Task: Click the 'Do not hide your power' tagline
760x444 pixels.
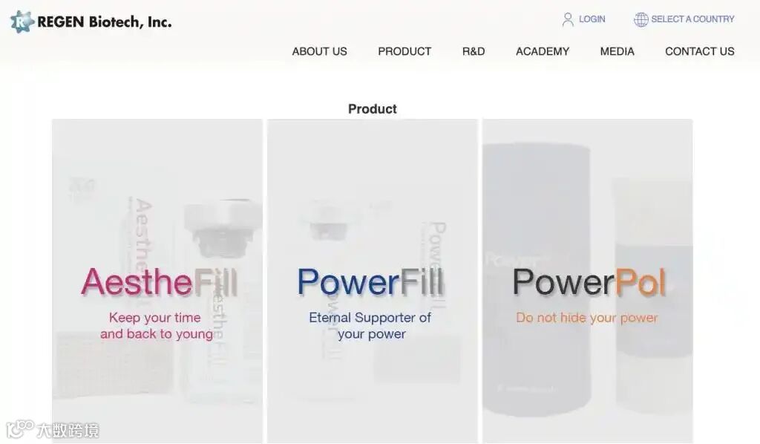Action: tap(586, 318)
